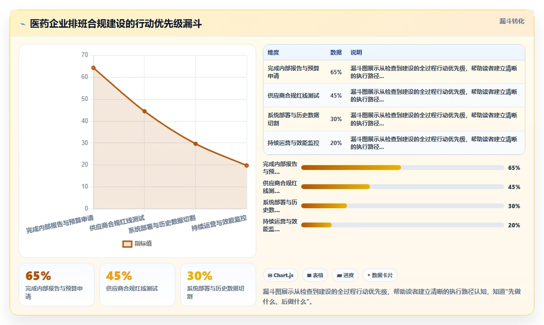Click the 维度 column header

(x=273, y=53)
